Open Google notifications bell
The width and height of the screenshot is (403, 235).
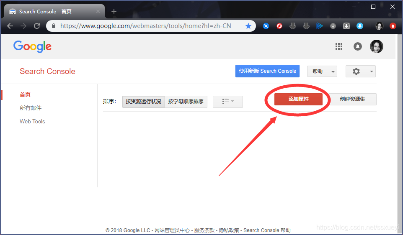click(x=357, y=46)
